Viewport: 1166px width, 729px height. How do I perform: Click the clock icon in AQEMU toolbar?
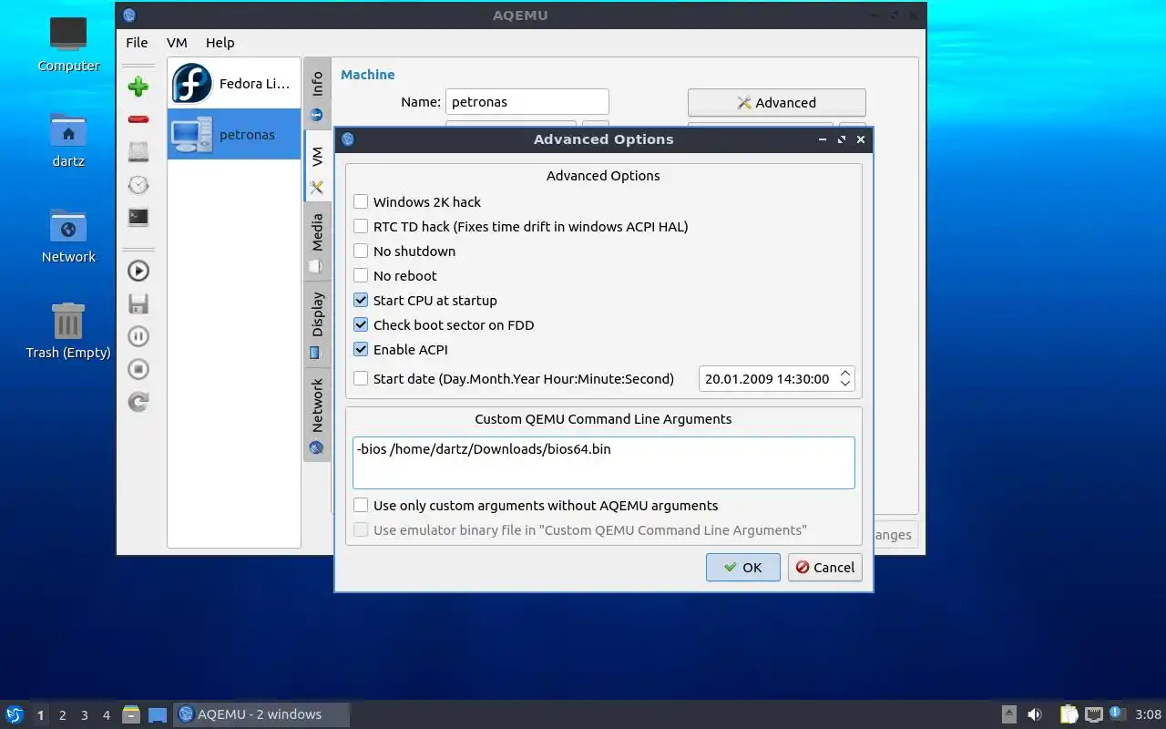(x=138, y=185)
